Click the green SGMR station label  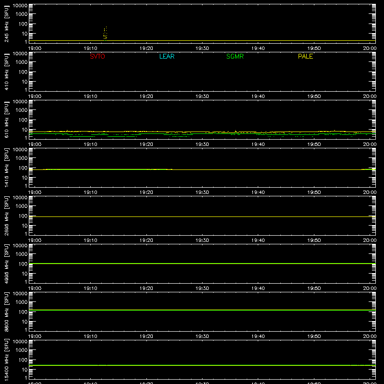pyautogui.click(x=235, y=56)
